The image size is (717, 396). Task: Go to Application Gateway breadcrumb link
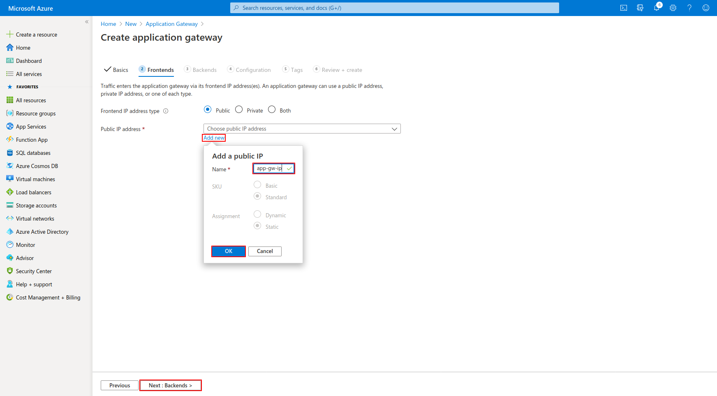coord(171,24)
